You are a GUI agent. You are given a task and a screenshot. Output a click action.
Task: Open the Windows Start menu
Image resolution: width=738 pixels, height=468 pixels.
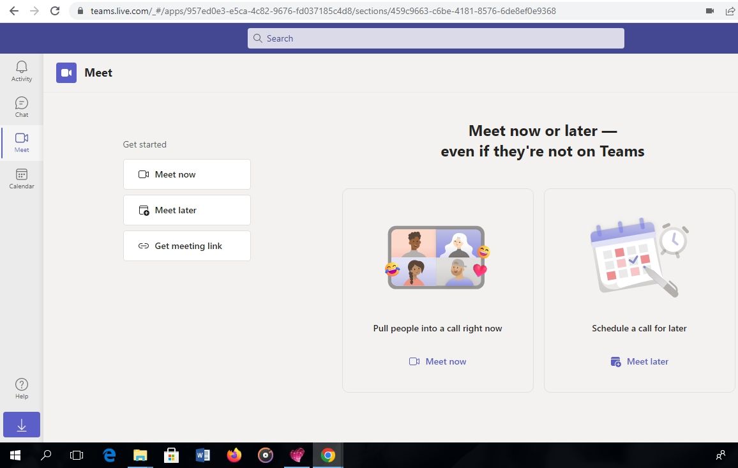[15, 455]
